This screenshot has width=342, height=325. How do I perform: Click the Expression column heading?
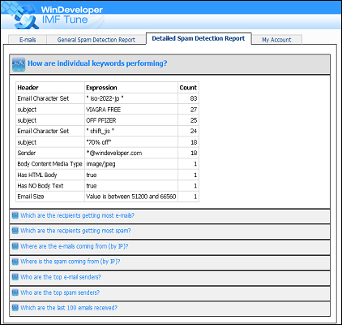[131, 88]
